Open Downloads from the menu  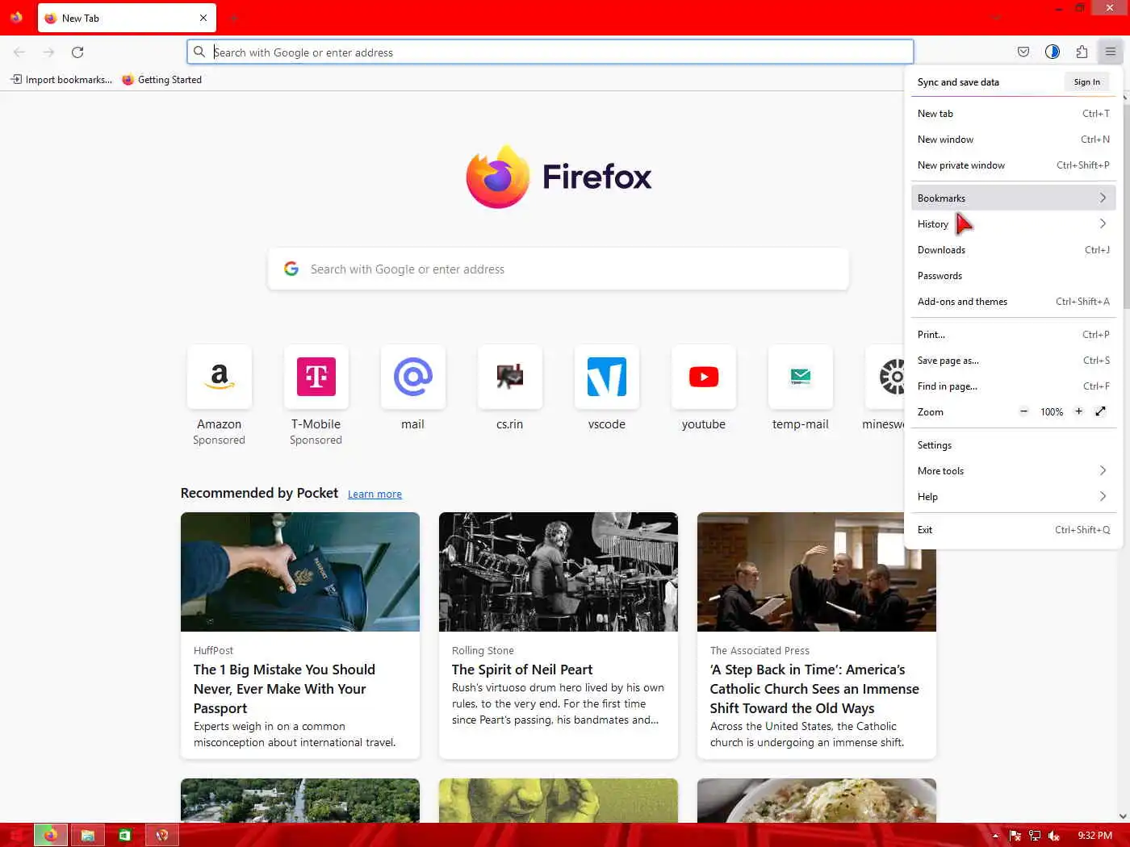point(1014,250)
